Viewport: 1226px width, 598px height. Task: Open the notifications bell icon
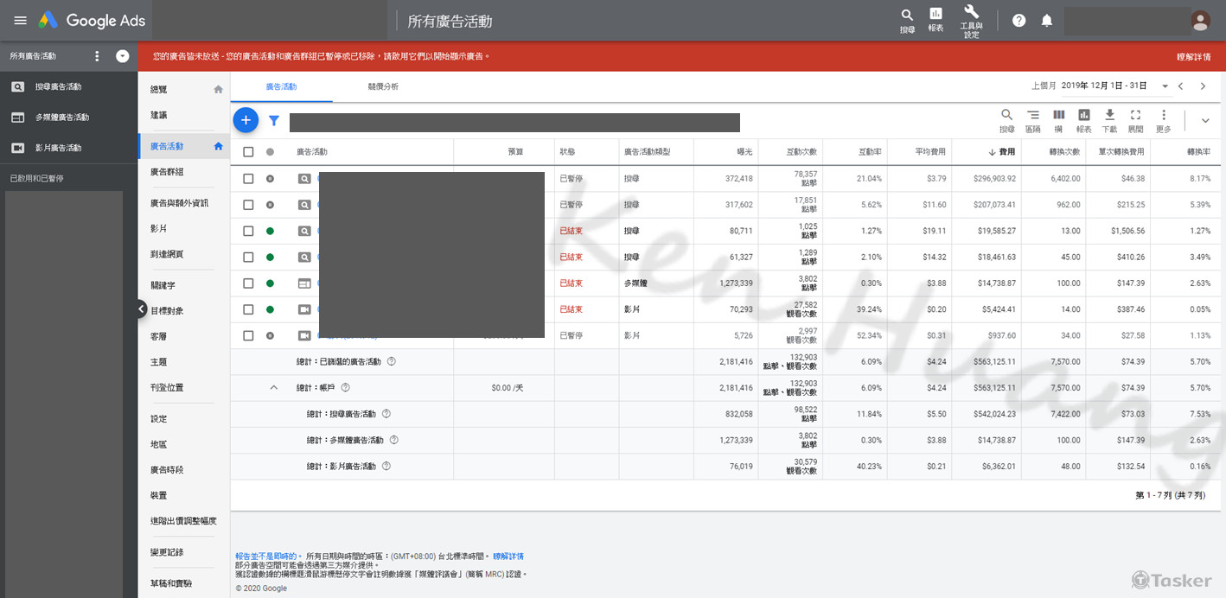pos(1046,19)
